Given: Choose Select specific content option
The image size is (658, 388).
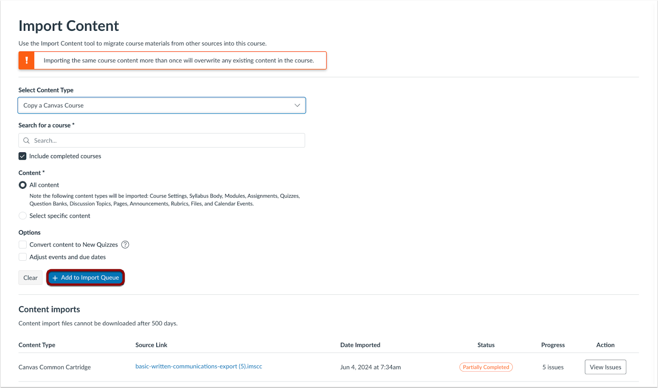Looking at the screenshot, I should point(23,216).
